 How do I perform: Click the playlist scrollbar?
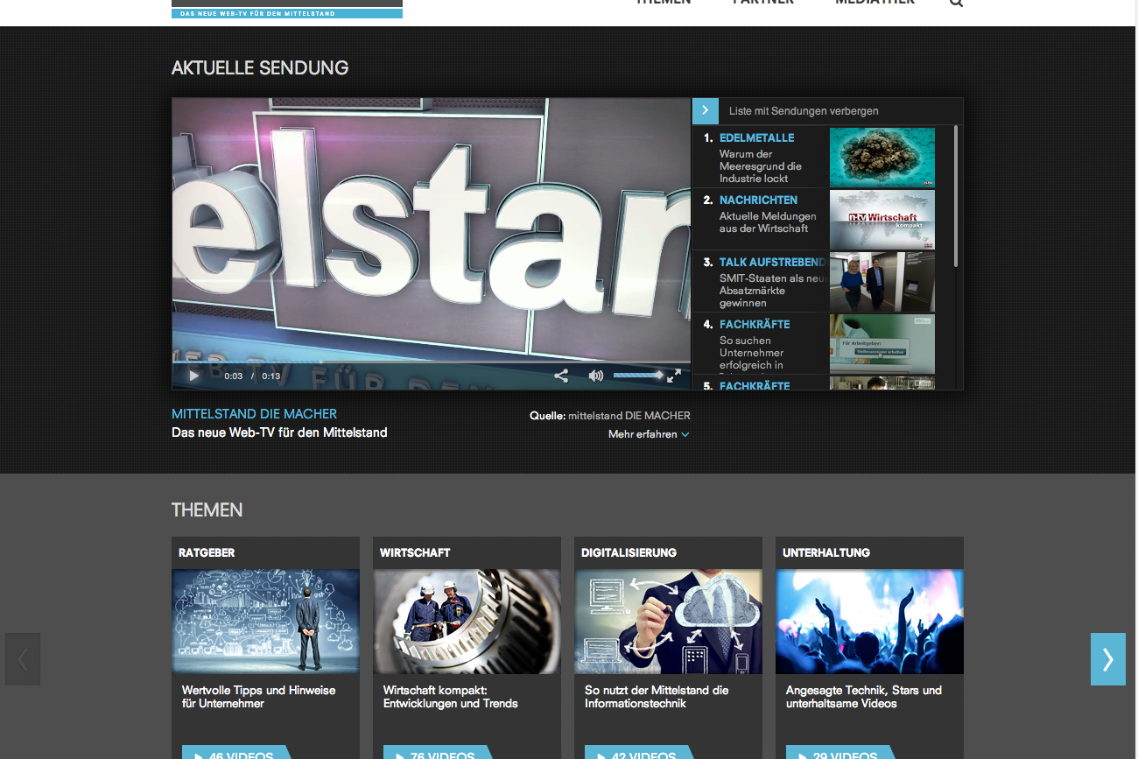pos(955,197)
